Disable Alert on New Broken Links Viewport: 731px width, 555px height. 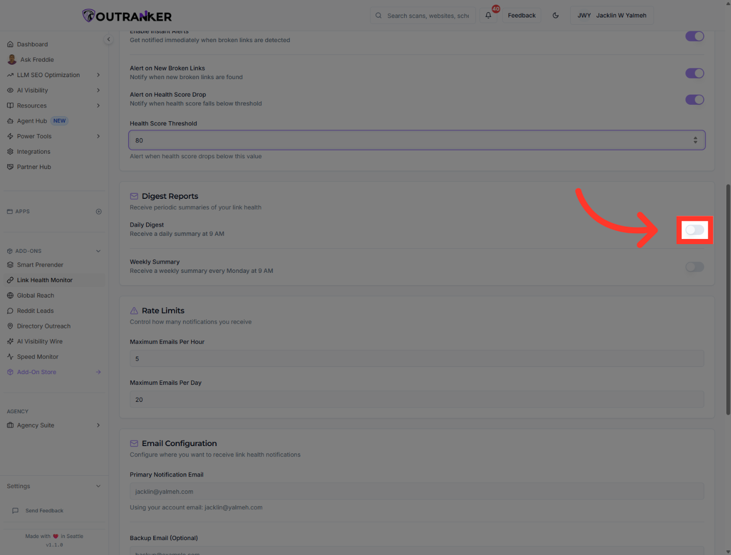pyautogui.click(x=695, y=73)
